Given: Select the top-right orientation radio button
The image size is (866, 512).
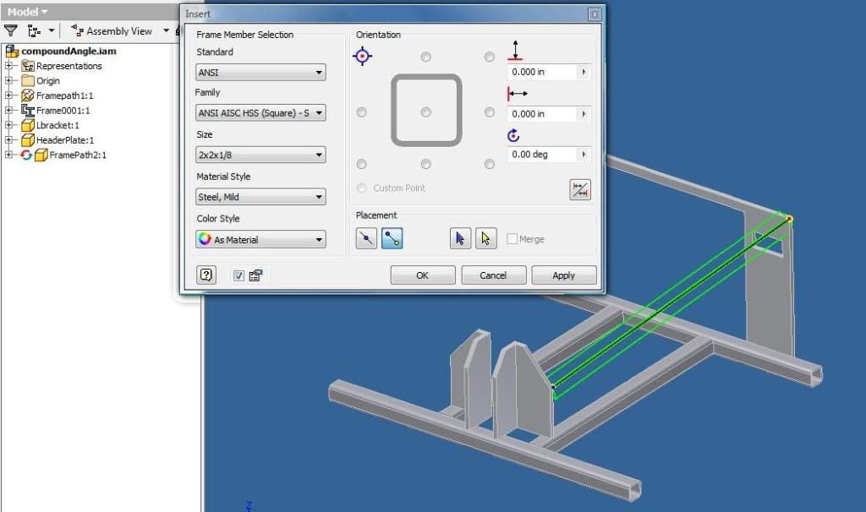Looking at the screenshot, I should click(x=490, y=57).
